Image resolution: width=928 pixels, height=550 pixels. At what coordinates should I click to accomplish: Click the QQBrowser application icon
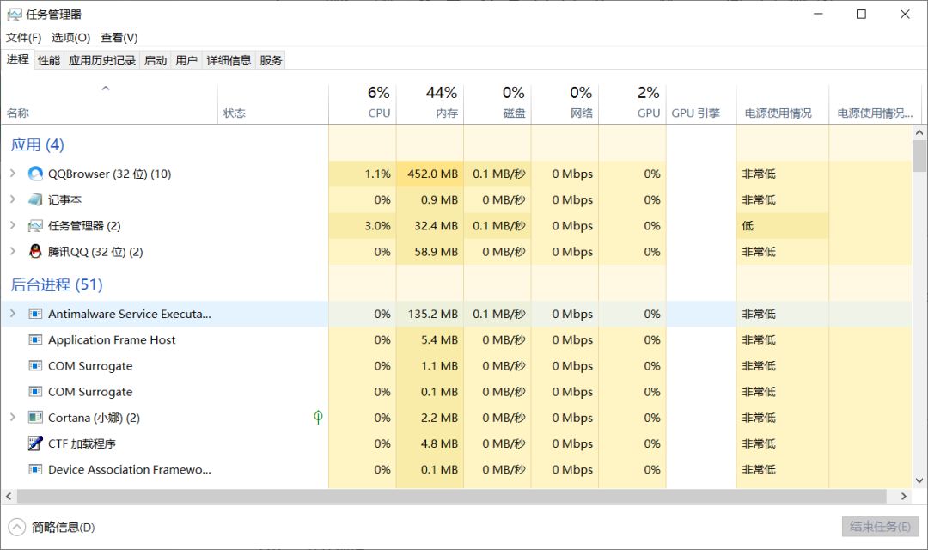35,174
